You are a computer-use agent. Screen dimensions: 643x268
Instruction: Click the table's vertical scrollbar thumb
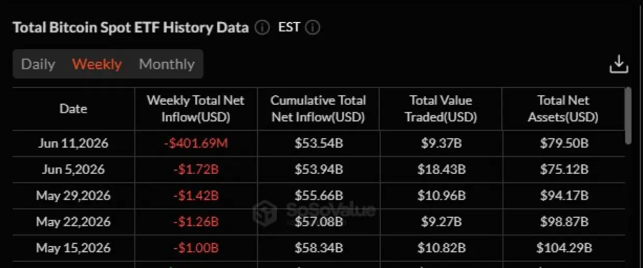point(628,116)
